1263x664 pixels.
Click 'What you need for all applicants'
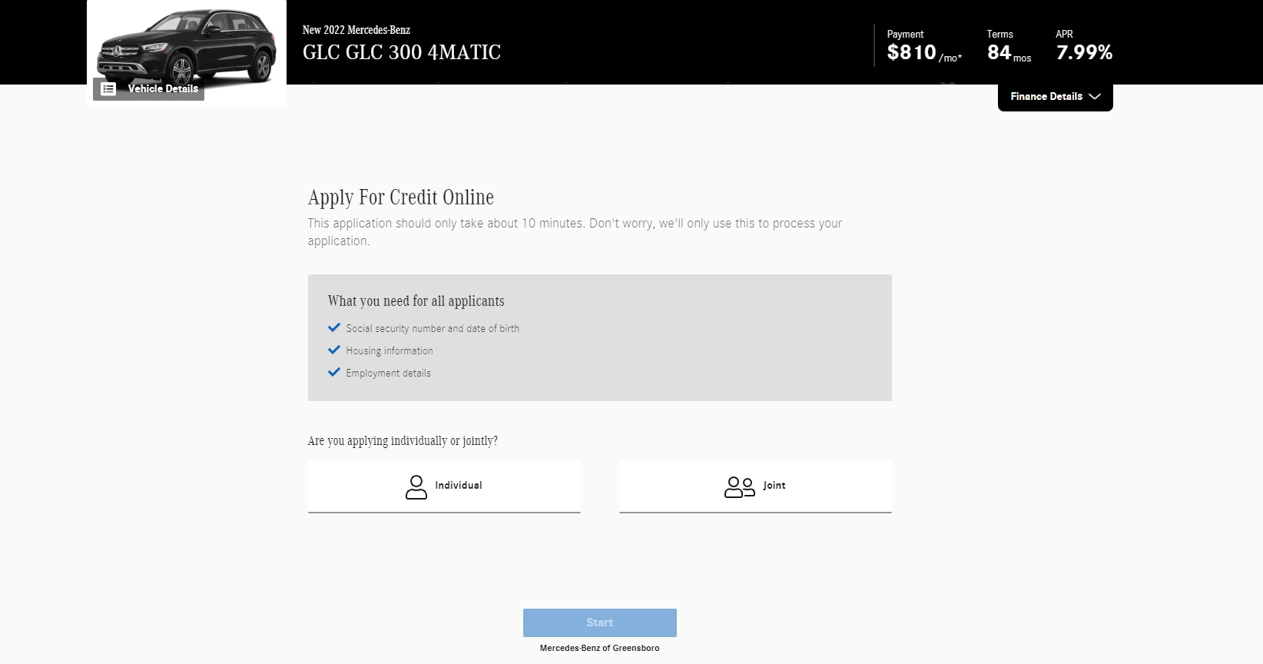[x=416, y=301]
